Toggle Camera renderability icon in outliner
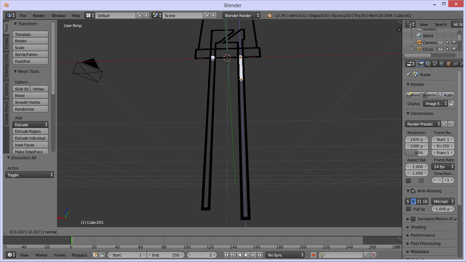 tap(454, 43)
